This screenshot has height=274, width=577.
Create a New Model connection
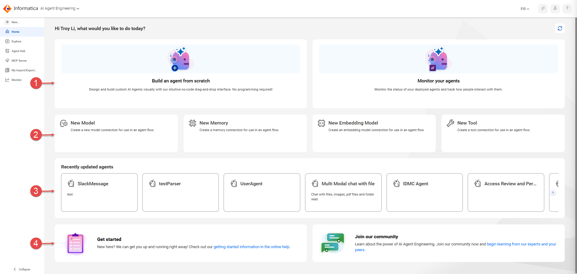[116, 133]
